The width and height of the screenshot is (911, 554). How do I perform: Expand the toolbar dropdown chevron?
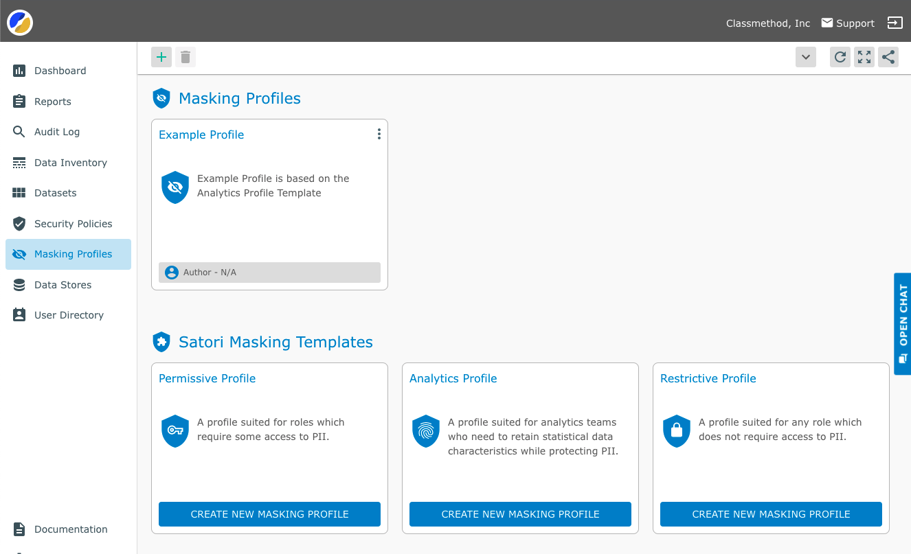[x=805, y=57]
